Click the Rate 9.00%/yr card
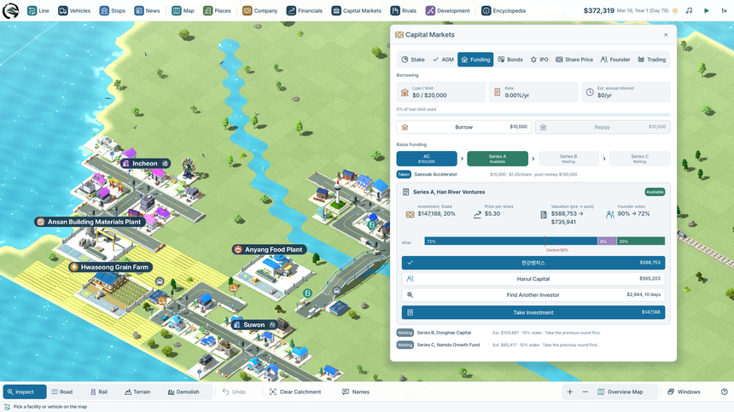 pyautogui.click(x=533, y=92)
